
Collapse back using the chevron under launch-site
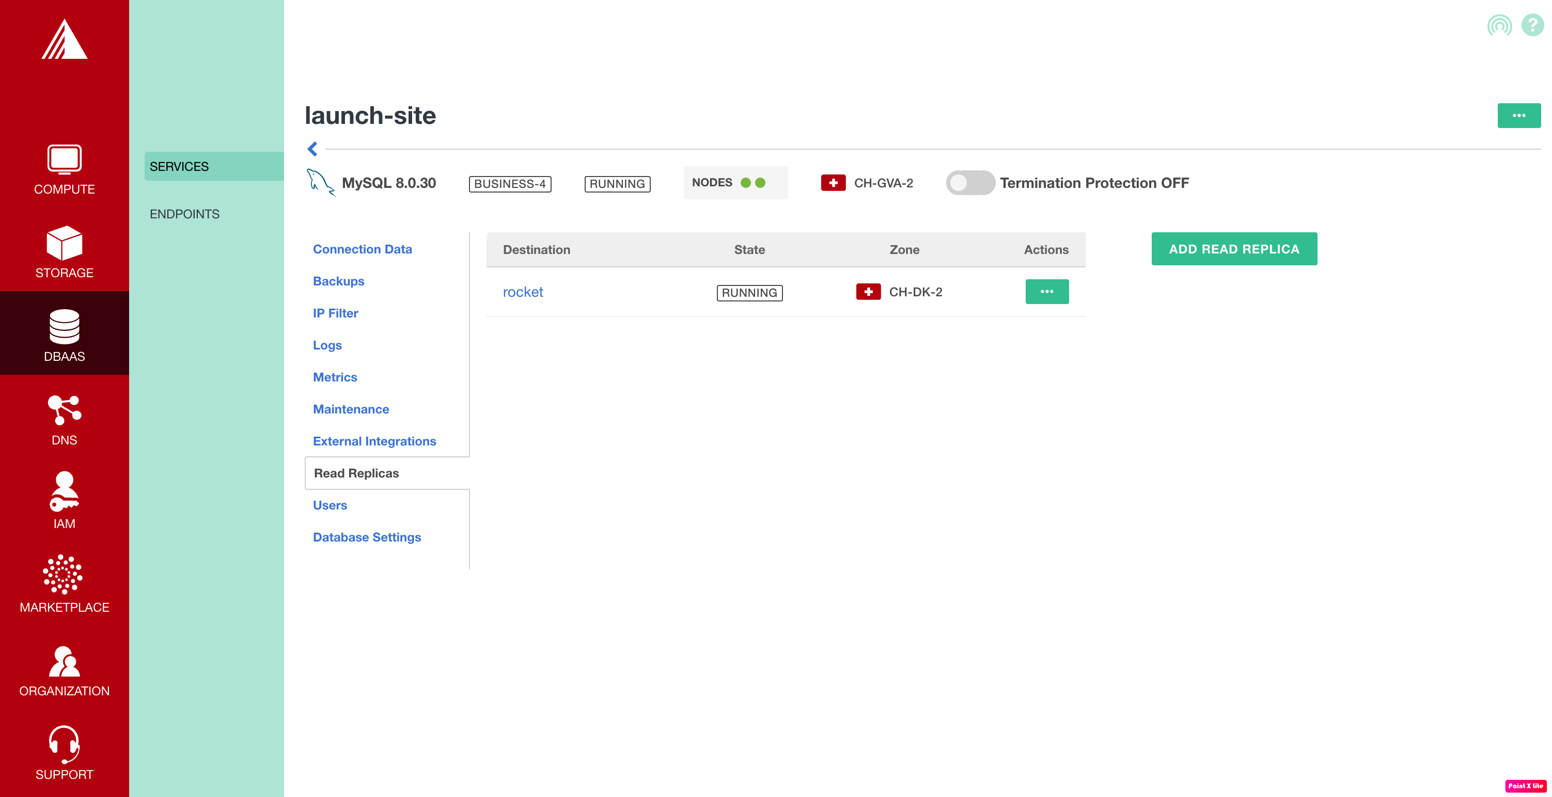(x=312, y=148)
